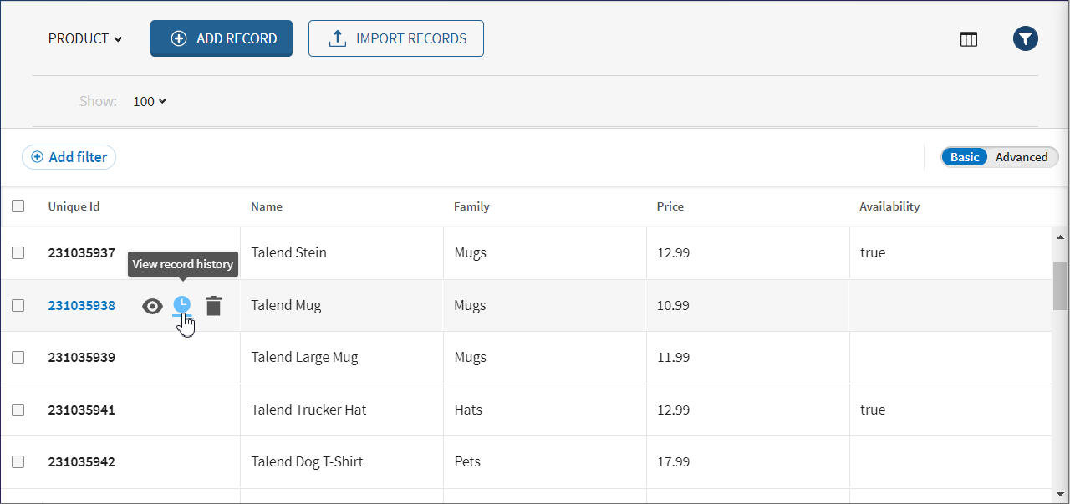Open the Show 100 rows dropdown

point(150,101)
